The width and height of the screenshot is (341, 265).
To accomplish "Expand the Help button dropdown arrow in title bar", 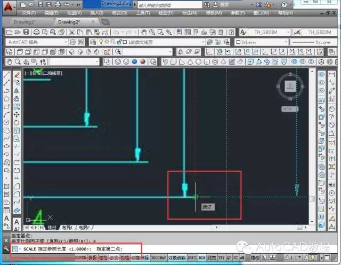I will click(x=291, y=5).
